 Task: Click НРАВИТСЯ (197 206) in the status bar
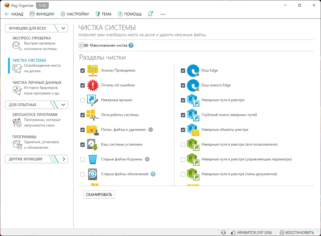[251, 232]
